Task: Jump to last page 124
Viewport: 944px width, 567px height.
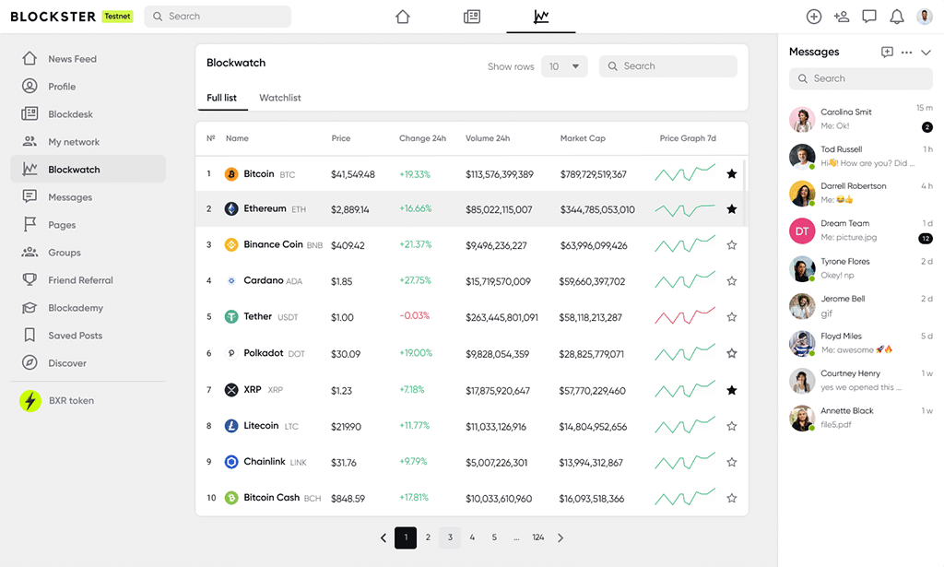Action: pos(538,537)
